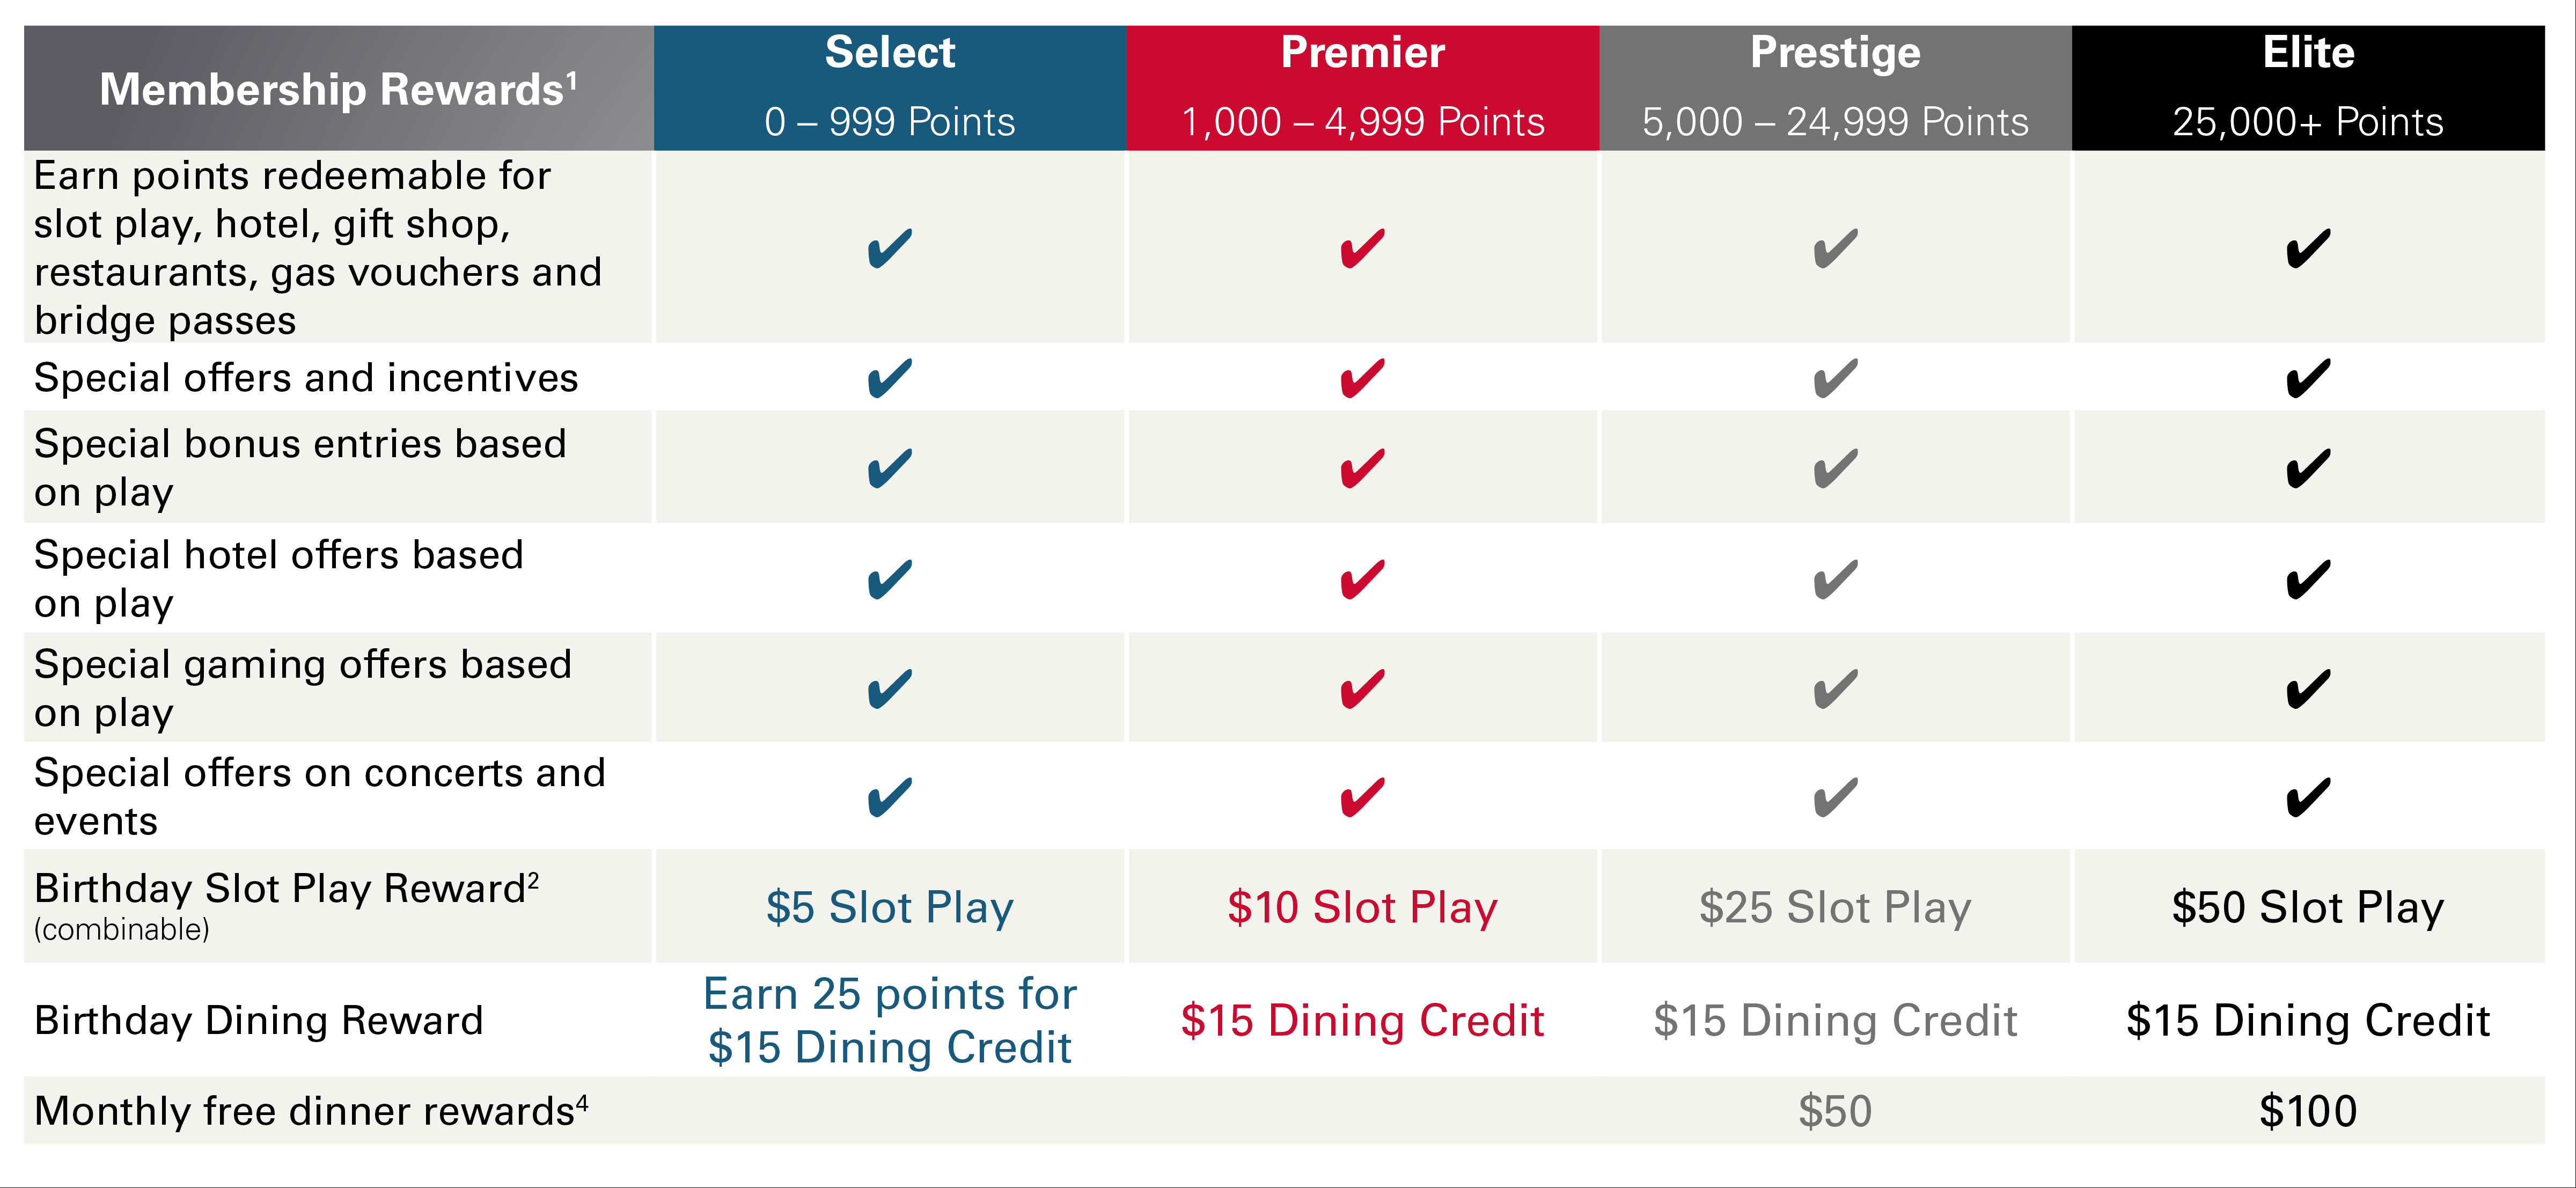This screenshot has width=2576, height=1188.
Task: Click the Birthday Dining Reward row label
Action: tap(259, 1020)
